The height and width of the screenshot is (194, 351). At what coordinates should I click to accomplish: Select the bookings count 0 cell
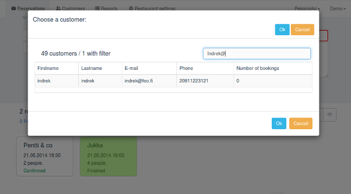273,81
